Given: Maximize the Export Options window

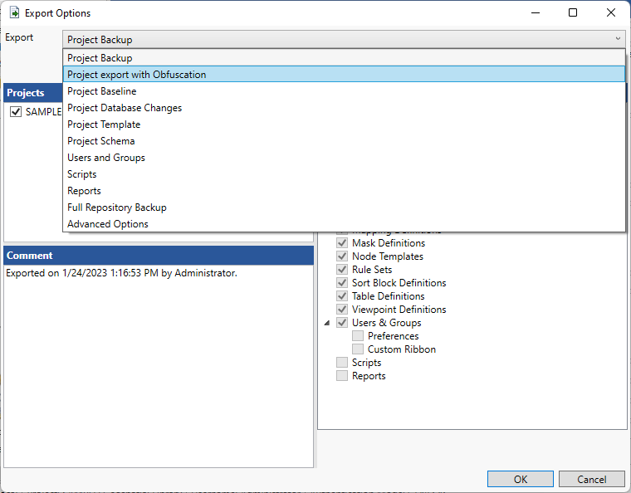Looking at the screenshot, I should (573, 13).
